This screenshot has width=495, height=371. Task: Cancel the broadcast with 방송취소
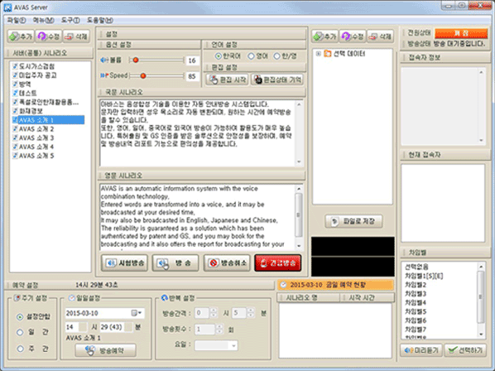(228, 263)
